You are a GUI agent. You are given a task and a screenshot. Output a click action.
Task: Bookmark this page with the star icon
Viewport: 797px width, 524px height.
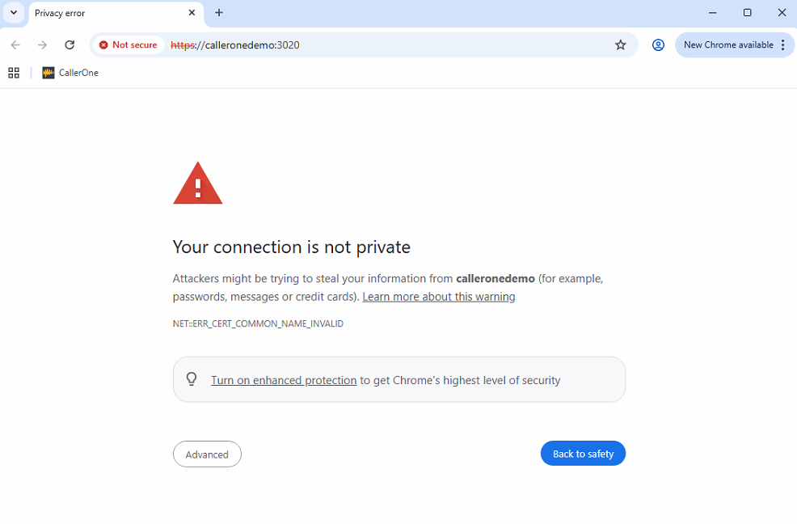click(x=621, y=45)
